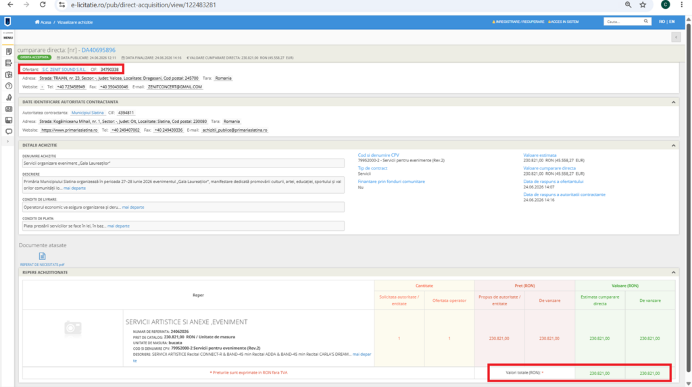Open REFERAT DE NECESITATE.pdf

coord(42,265)
